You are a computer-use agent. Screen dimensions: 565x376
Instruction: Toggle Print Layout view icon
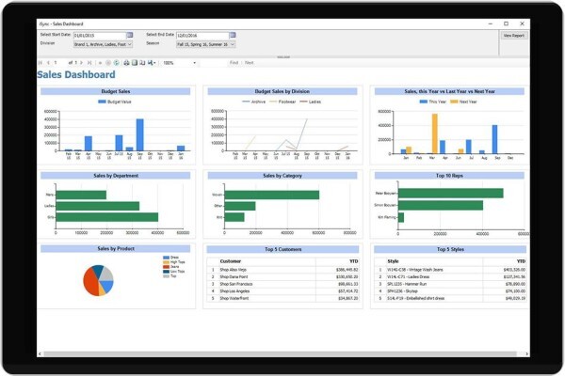(135, 63)
